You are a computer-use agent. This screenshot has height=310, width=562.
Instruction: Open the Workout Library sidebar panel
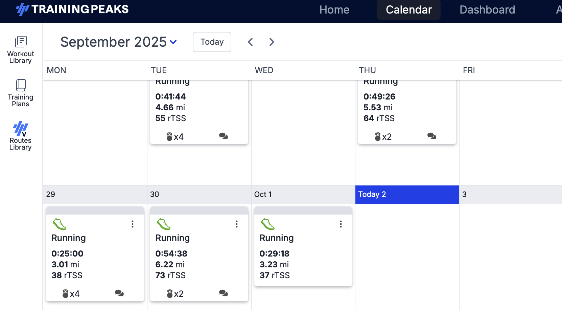point(21,49)
